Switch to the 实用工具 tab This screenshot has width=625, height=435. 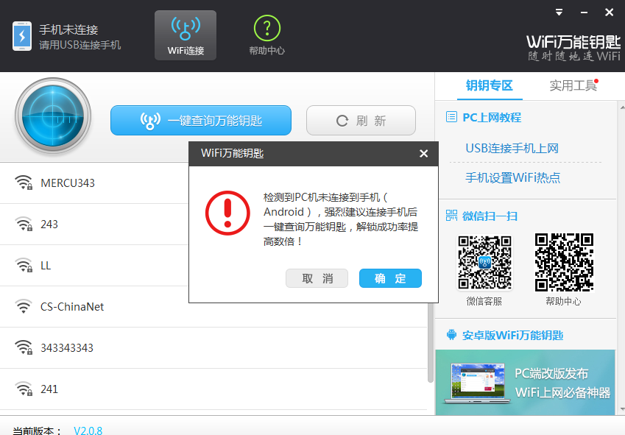click(573, 85)
